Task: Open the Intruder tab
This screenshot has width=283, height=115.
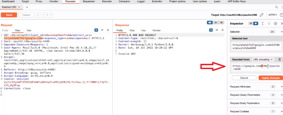Action: (x=54, y=2)
